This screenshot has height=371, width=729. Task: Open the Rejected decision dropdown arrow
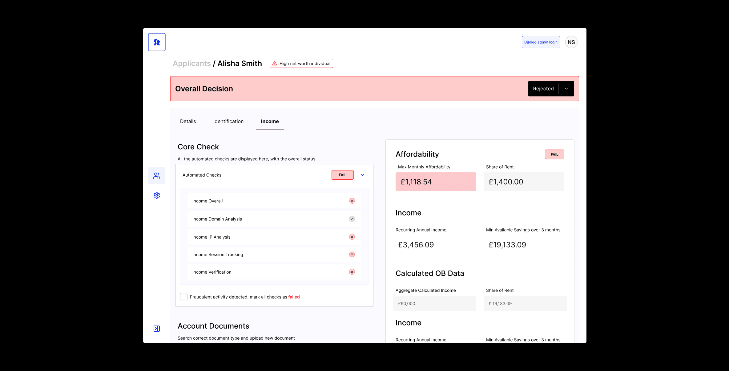point(566,88)
